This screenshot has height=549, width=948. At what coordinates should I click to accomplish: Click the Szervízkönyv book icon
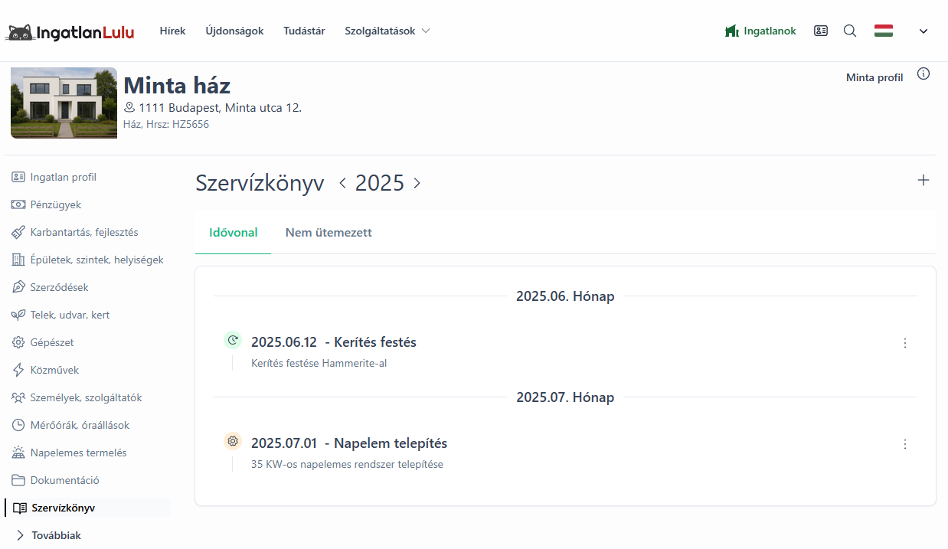(x=20, y=508)
